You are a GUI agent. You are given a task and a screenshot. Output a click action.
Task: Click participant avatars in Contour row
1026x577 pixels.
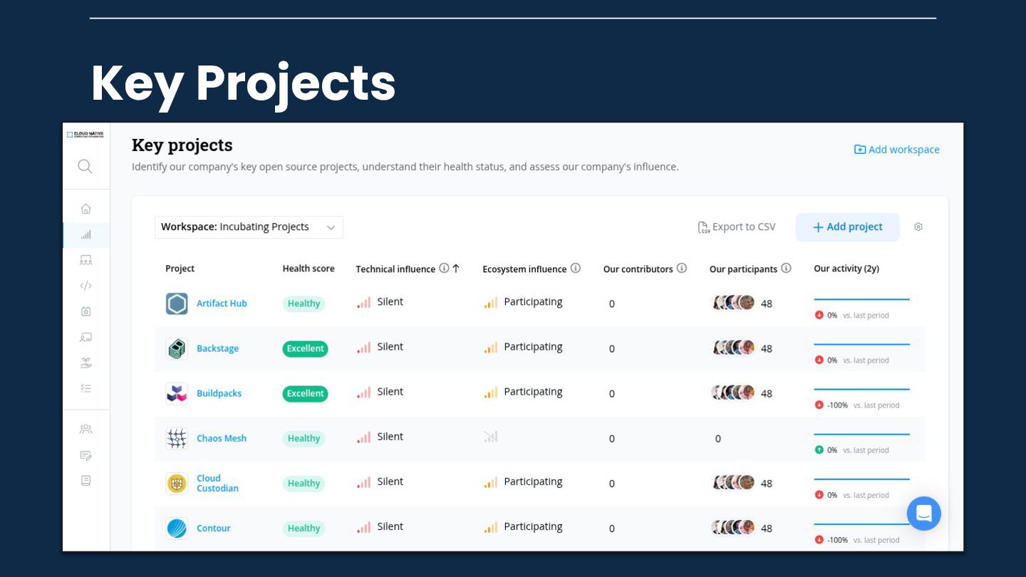734,527
